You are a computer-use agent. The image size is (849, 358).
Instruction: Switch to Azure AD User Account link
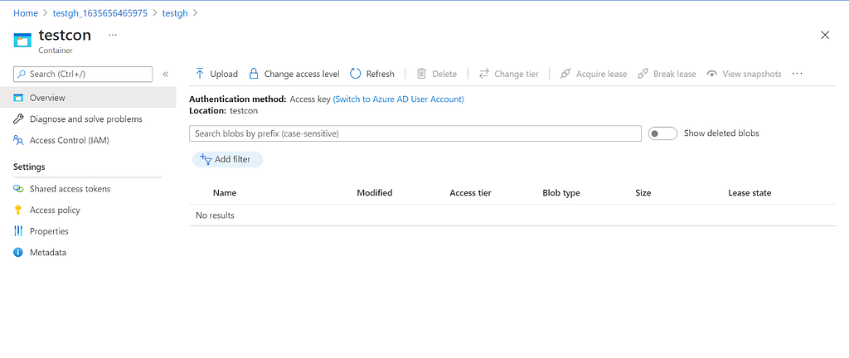399,99
